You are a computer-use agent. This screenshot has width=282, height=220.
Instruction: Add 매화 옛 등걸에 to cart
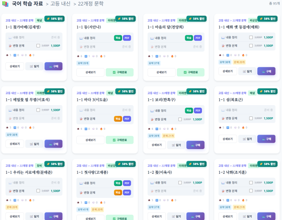(247, 71)
